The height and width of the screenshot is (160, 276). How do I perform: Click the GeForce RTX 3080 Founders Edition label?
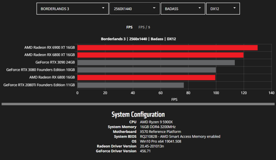pyautogui.click(x=40, y=70)
